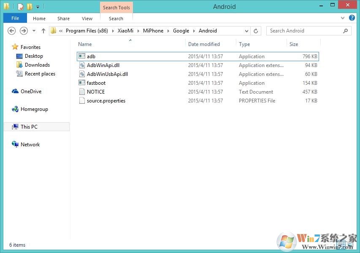The width and height of the screenshot is (360, 253).
Task: Select the fastboot application file
Action: point(96,83)
